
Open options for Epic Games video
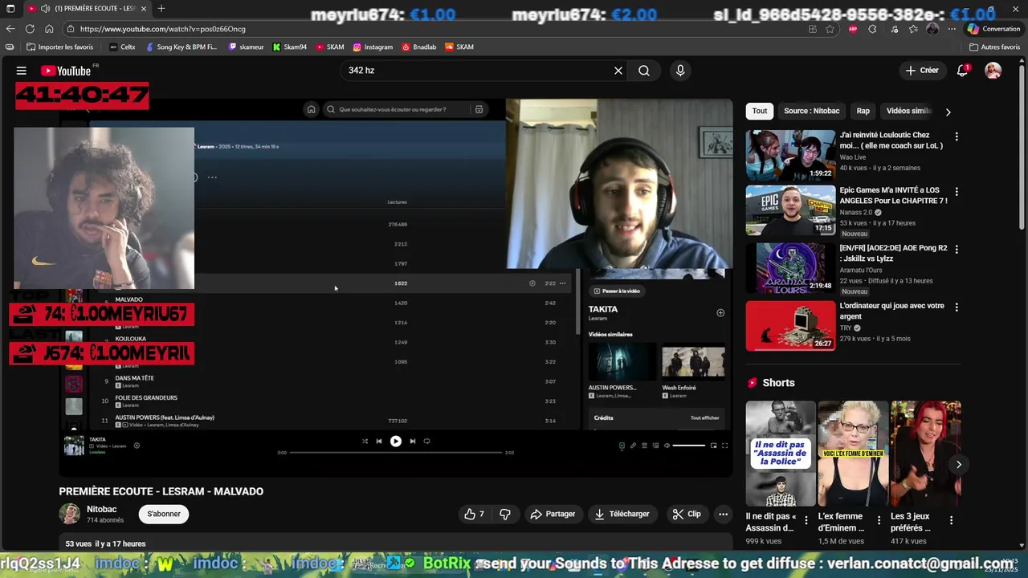tap(956, 192)
